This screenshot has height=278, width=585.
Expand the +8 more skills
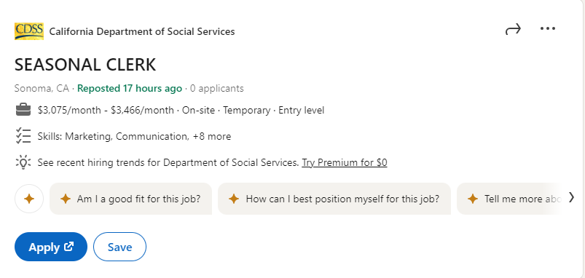coord(212,136)
